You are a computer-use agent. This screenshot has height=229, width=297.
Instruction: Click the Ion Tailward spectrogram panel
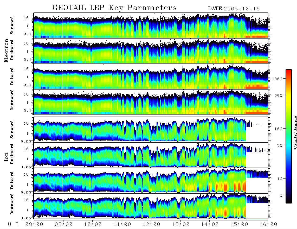point(151,181)
